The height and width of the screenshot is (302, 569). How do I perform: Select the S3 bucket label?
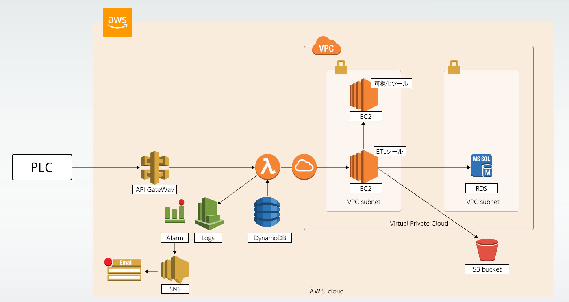point(487,269)
